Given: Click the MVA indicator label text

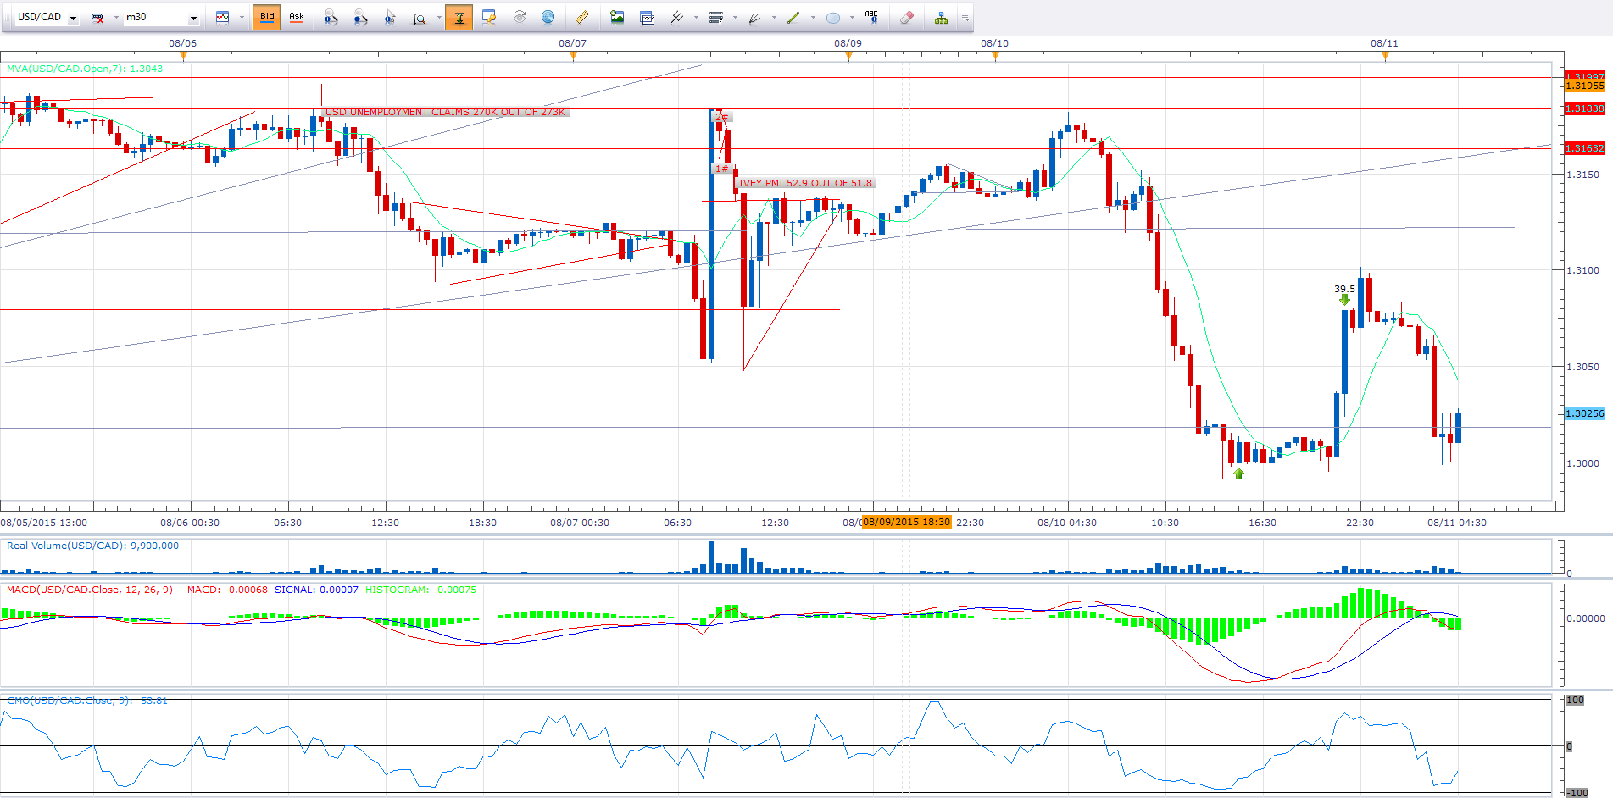Looking at the screenshot, I should [x=85, y=69].
